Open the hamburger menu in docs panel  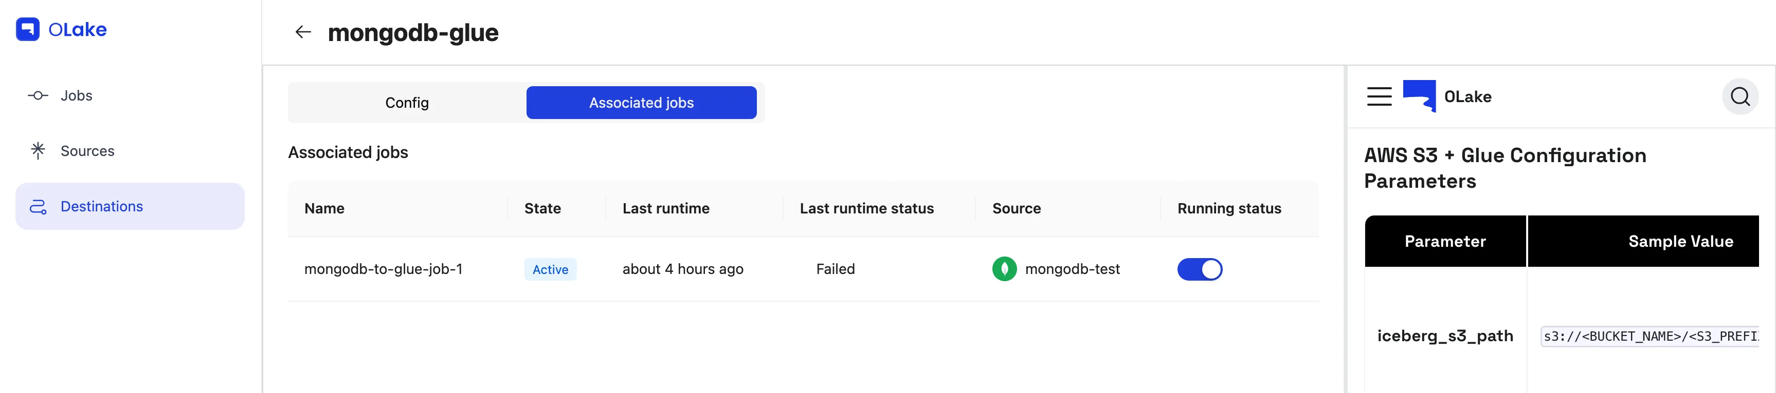tap(1379, 96)
